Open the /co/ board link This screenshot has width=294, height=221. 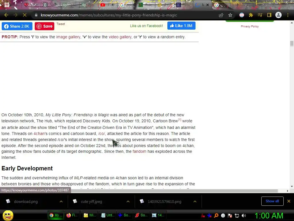pyautogui.click(x=102, y=134)
